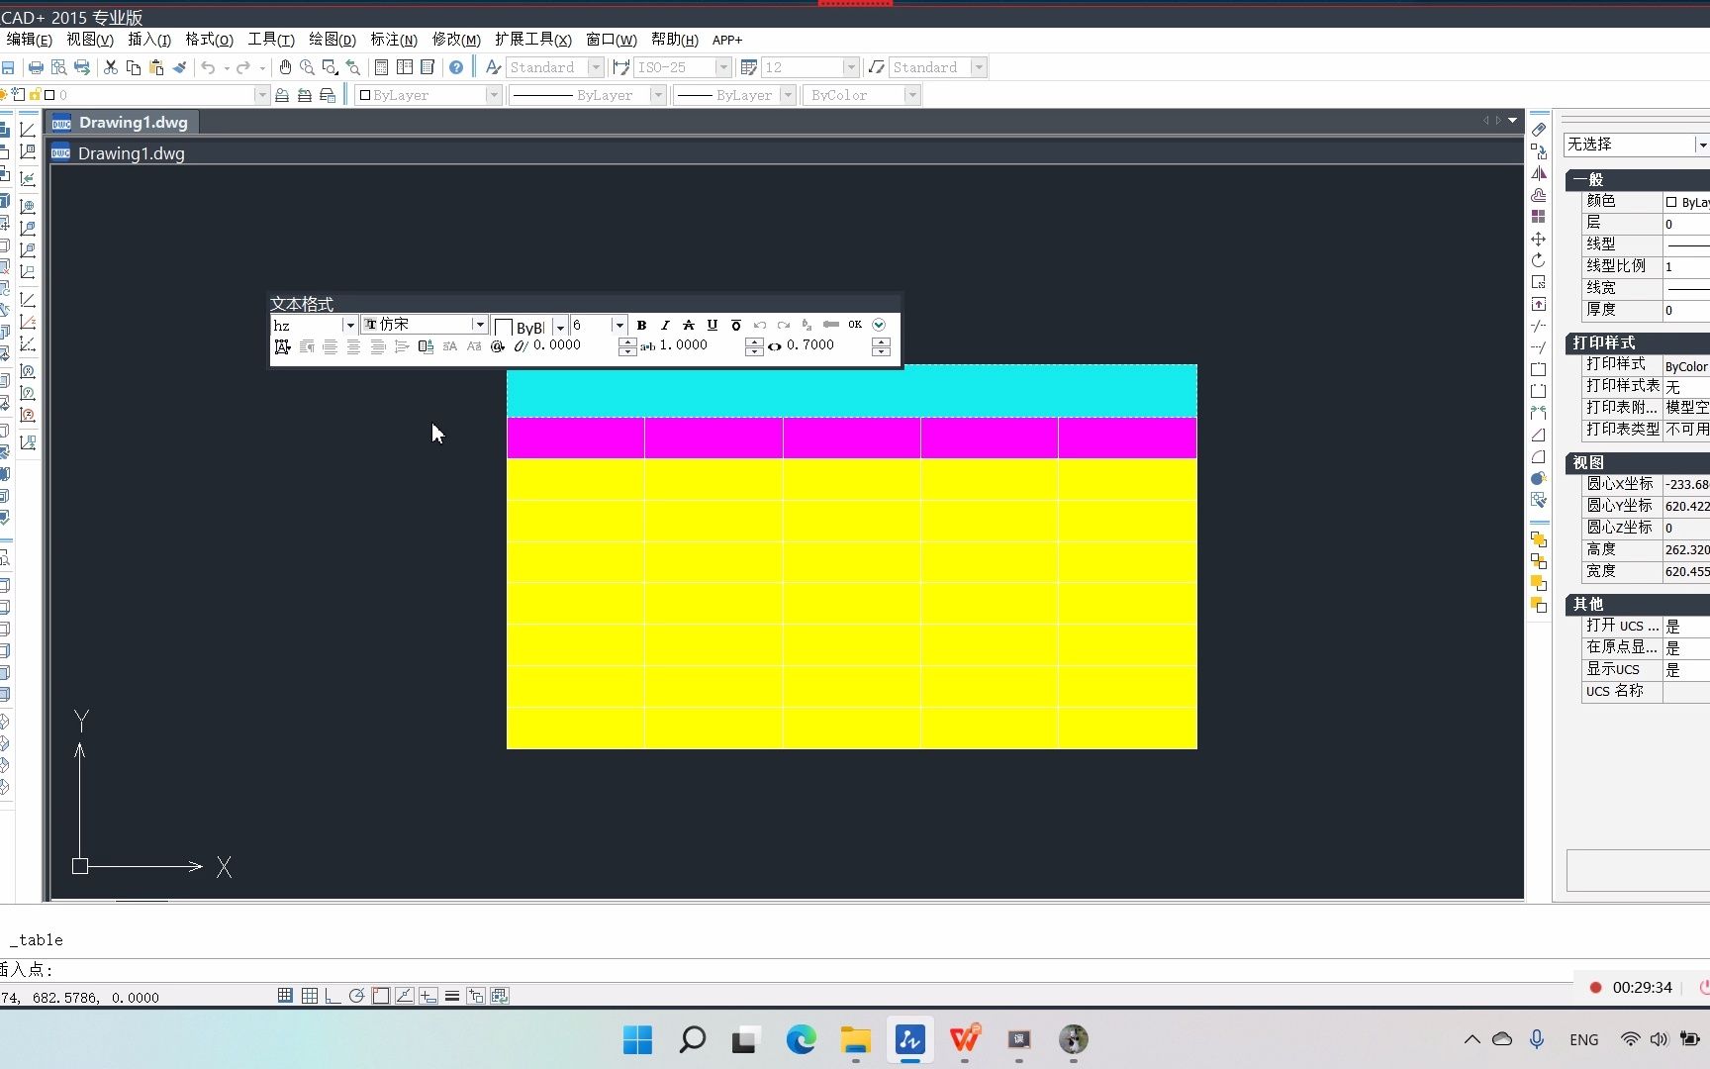The image size is (1710, 1069).
Task: Open WPS Office from taskbar
Action: pyautogui.click(x=965, y=1039)
